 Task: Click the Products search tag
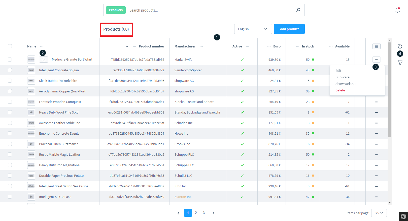(116, 10)
